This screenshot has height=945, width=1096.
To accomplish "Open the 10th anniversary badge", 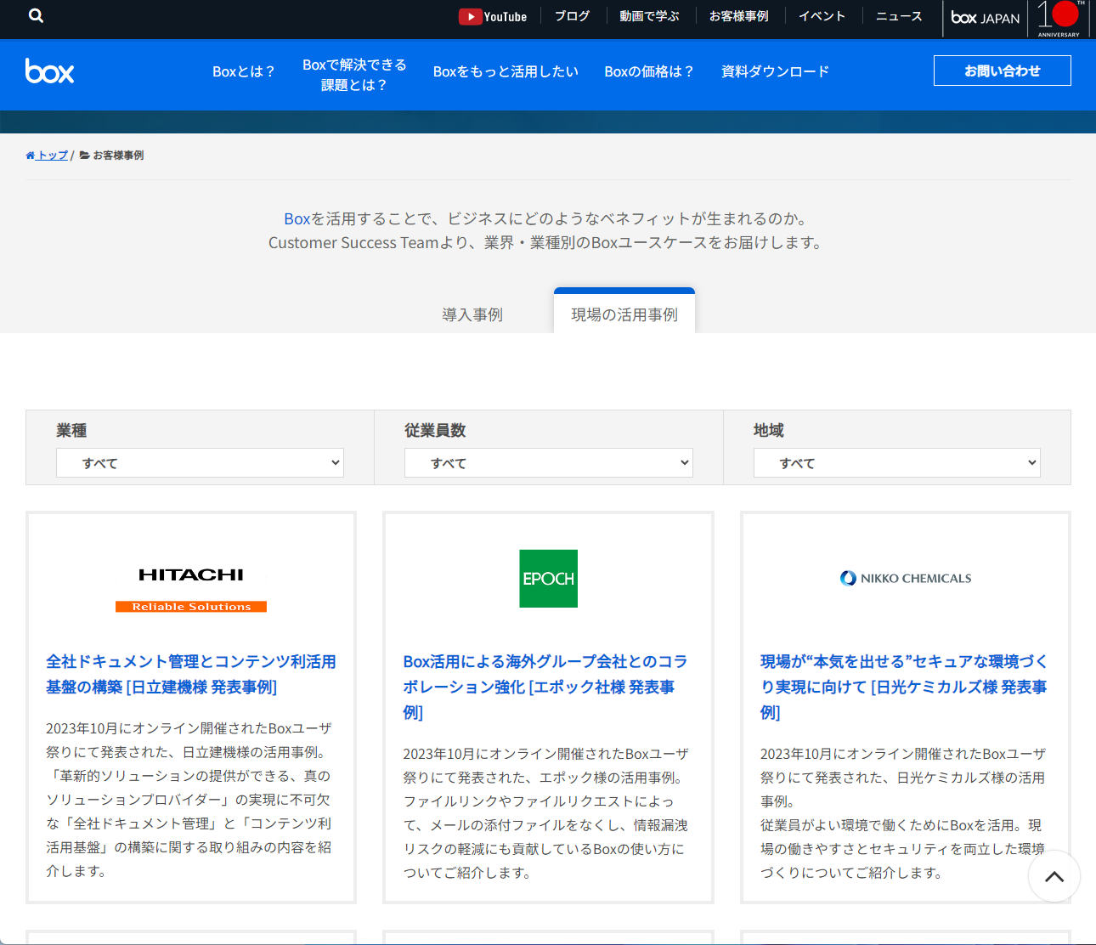I will pos(1059,19).
